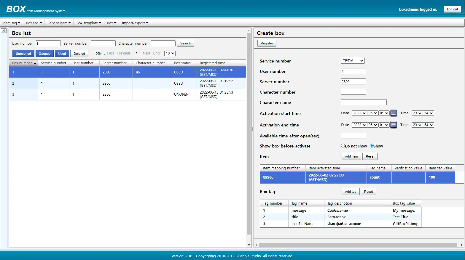Focus the Server number search field
The height and width of the screenshot is (260, 465).
tap(103, 43)
